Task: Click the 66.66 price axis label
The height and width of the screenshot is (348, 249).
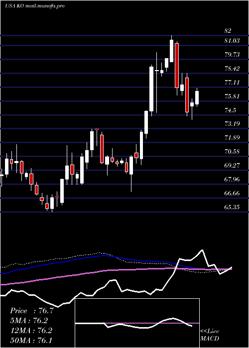Action: coord(232,193)
